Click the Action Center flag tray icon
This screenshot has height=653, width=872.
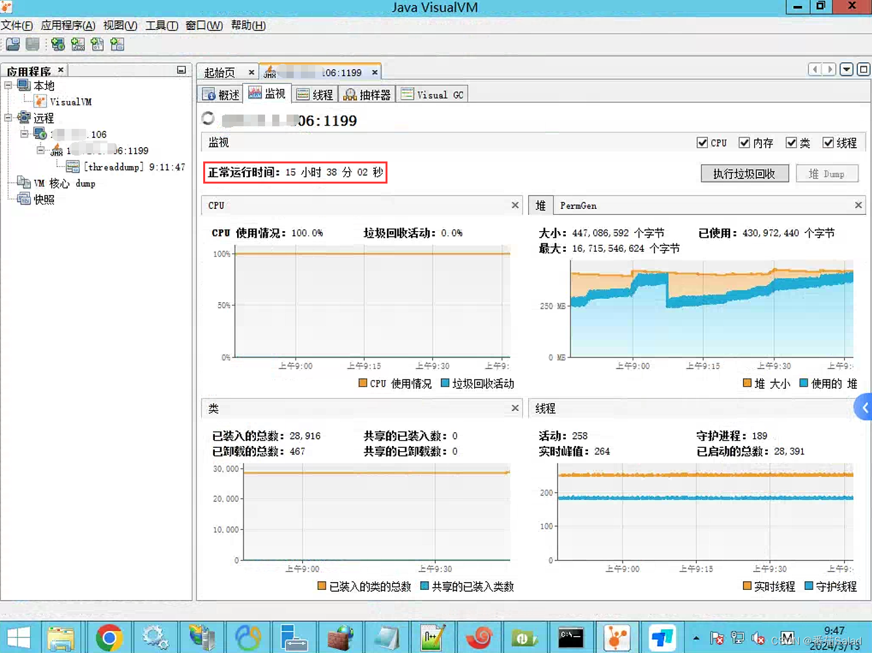click(717, 638)
